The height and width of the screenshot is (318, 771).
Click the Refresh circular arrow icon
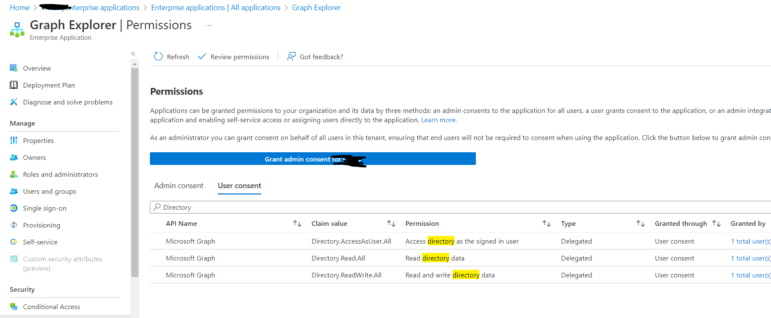click(x=158, y=57)
